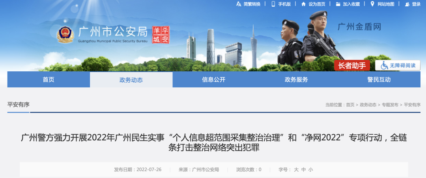Click the red 长者助手 button
This screenshot has height=178, width=426.
point(352,65)
